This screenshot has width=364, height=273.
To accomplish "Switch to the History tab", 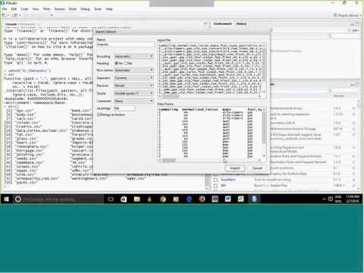I will click(x=241, y=24).
